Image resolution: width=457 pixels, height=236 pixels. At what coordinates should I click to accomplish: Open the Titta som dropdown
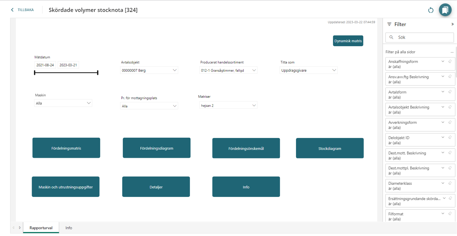pyautogui.click(x=308, y=70)
